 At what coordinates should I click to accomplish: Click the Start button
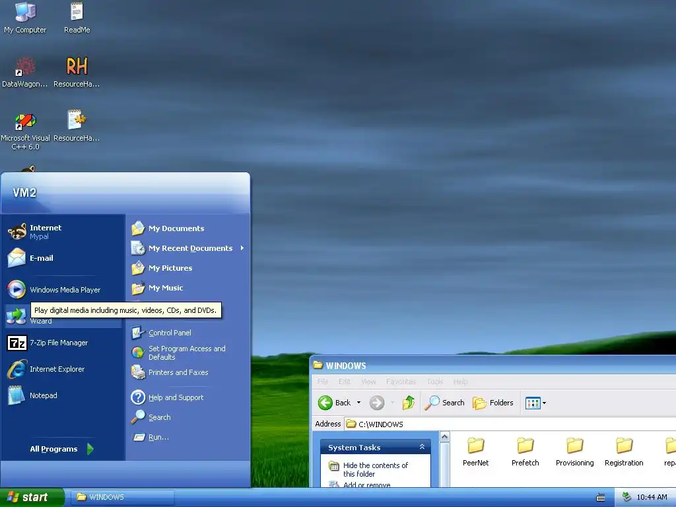pos(32,497)
